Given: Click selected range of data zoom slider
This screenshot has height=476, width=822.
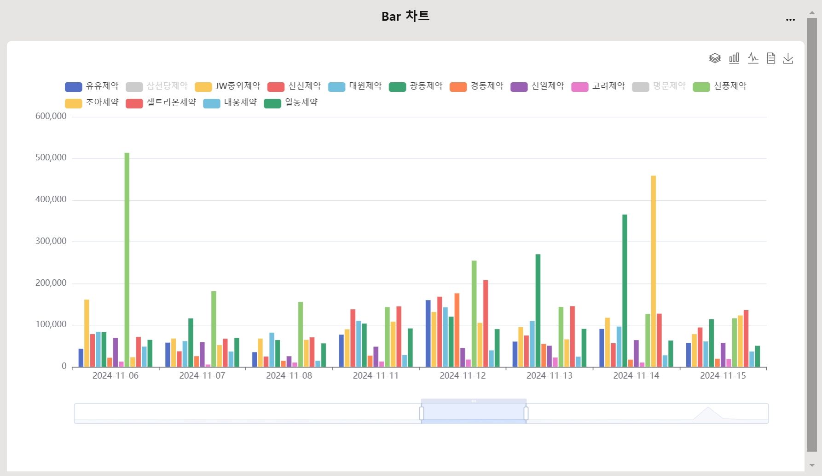Looking at the screenshot, I should coord(474,414).
